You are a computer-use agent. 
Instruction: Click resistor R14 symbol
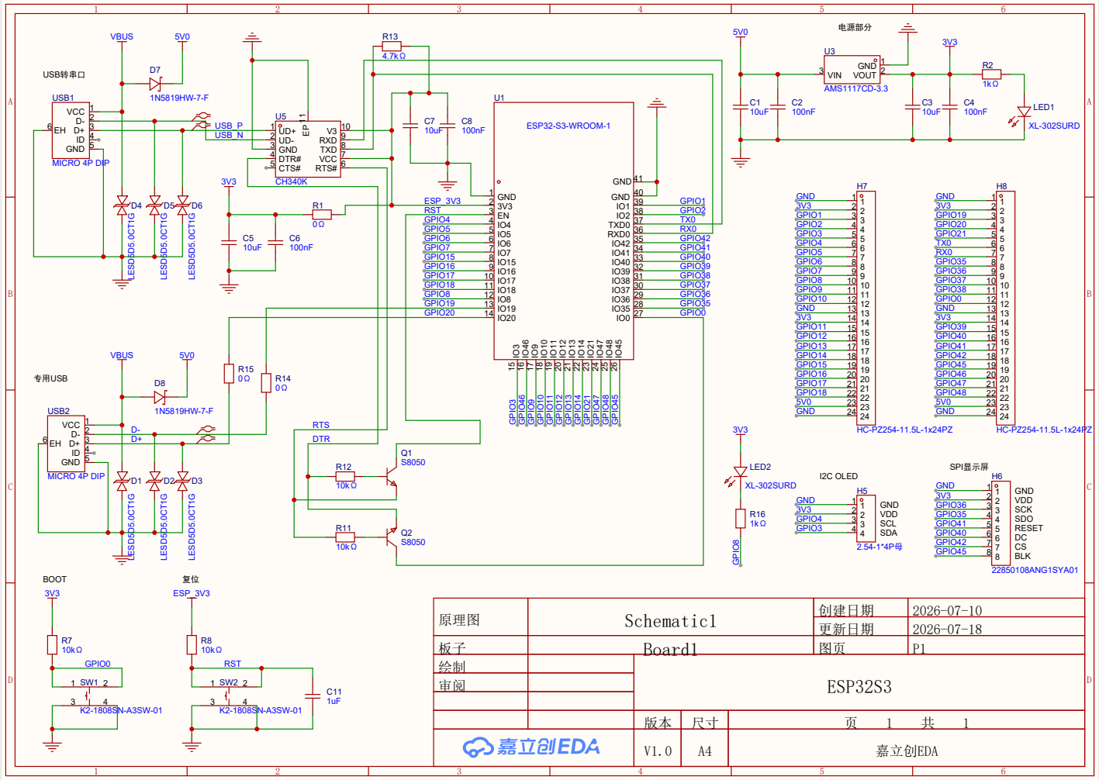(x=266, y=383)
